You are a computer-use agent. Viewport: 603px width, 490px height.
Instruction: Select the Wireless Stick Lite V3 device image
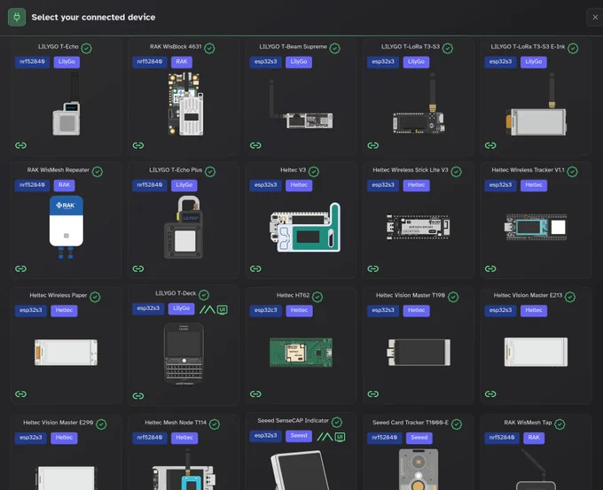click(x=419, y=227)
